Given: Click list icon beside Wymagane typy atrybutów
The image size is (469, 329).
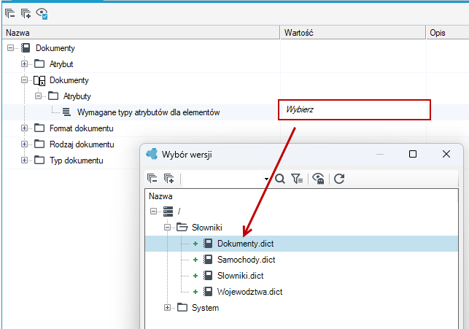Looking at the screenshot, I should (66, 112).
